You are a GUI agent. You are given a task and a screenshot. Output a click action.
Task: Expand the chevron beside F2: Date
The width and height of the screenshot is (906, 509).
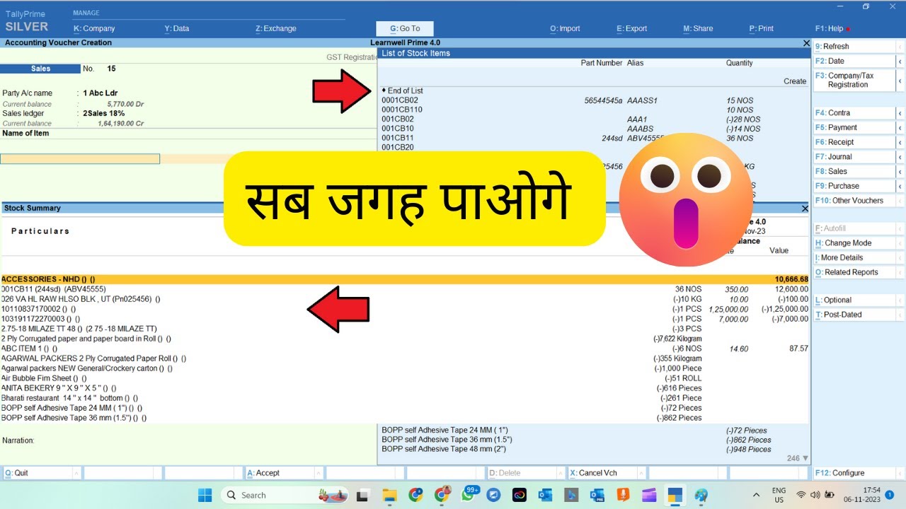coord(900,62)
